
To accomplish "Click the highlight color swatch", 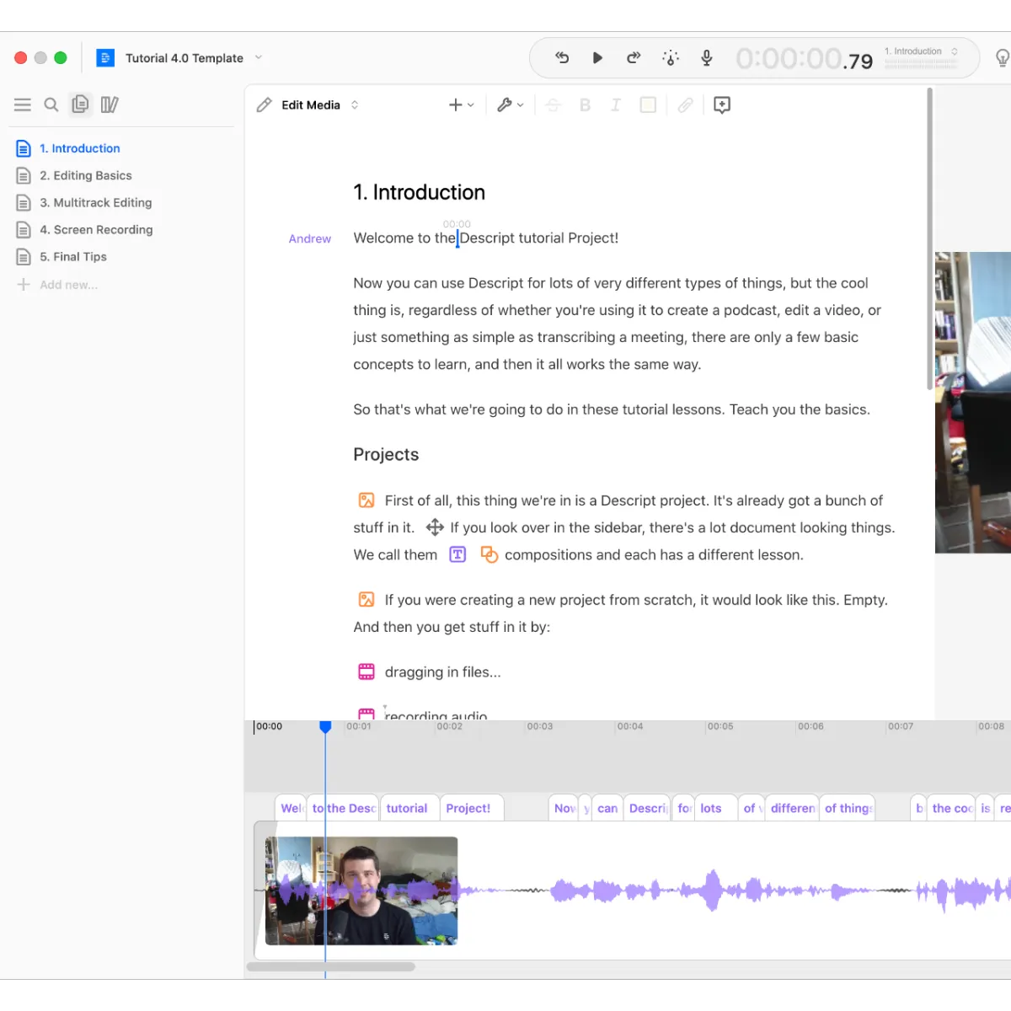I will click(648, 104).
